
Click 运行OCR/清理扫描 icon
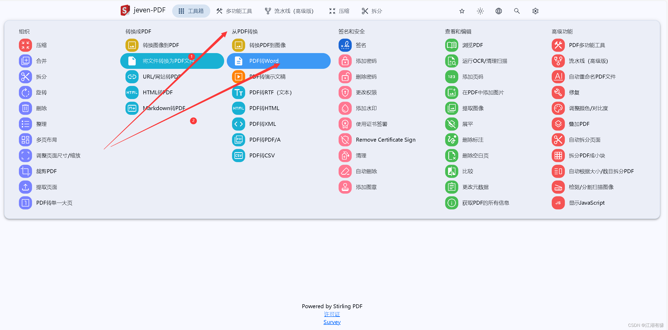pos(451,61)
